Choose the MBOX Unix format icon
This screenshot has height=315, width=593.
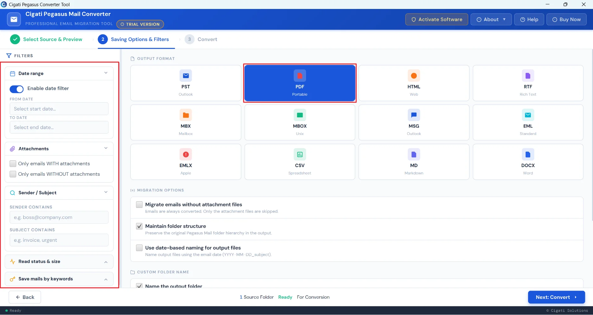pos(300,115)
